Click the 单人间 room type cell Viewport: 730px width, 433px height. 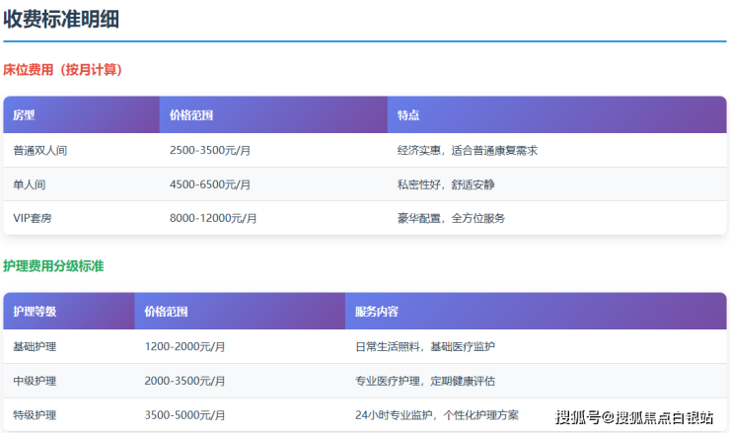point(32,184)
